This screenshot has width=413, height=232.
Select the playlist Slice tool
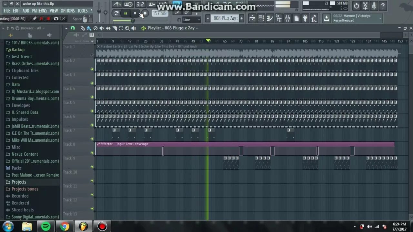point(115,28)
